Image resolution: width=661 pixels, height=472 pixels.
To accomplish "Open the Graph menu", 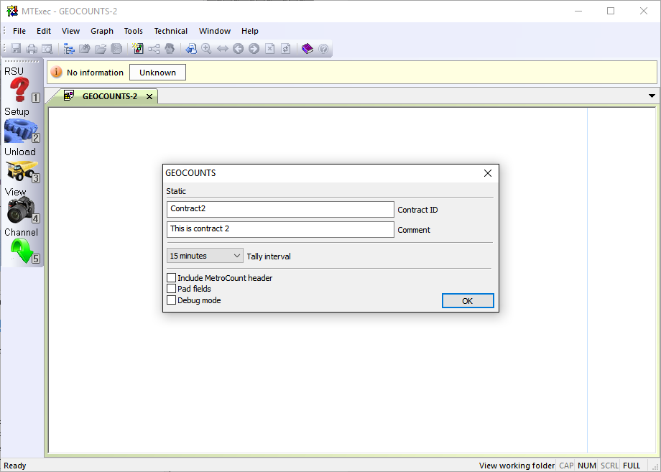I will click(x=102, y=31).
